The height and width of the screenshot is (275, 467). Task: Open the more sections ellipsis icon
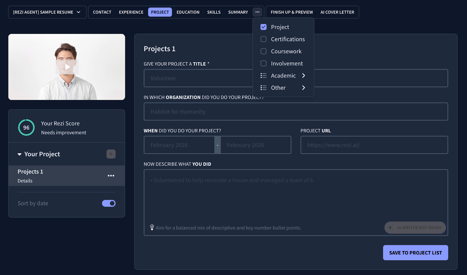(257, 12)
